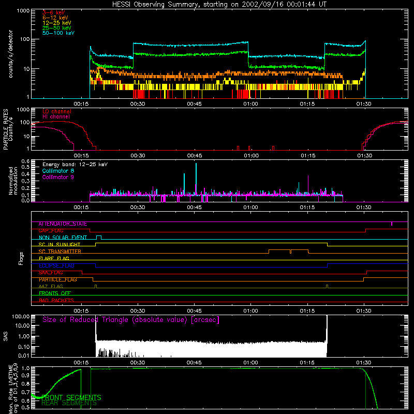Image resolution: width=414 pixels, height=414 pixels.
Task: Click the small NON_SOLAR_EVENT pulse
Action: point(99,237)
